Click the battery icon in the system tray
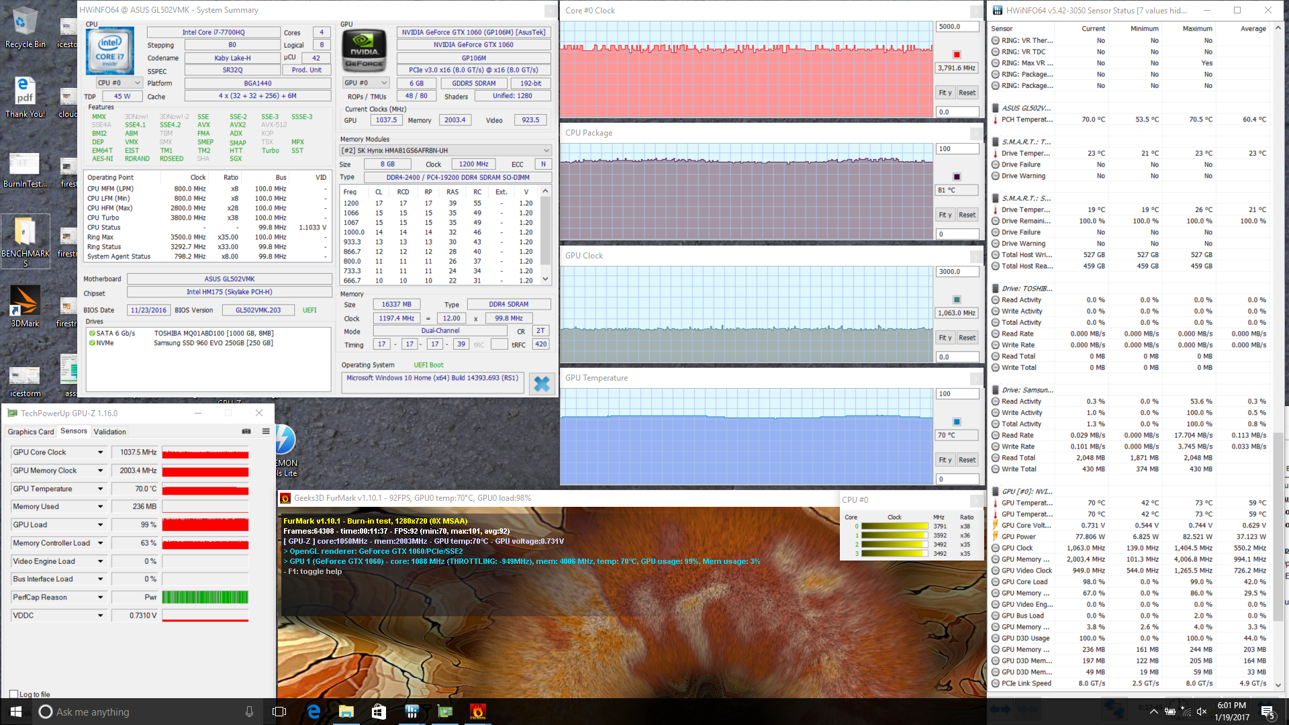1289x725 pixels. [1169, 712]
